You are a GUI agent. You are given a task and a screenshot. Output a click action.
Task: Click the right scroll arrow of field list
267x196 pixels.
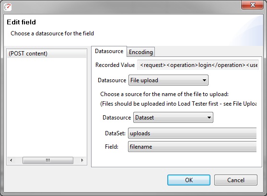[82, 160]
